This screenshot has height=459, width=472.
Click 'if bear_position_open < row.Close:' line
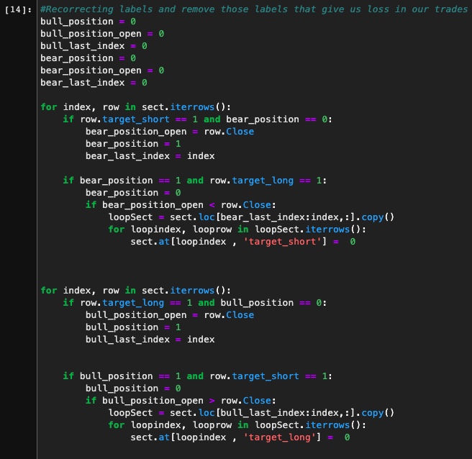click(x=181, y=205)
